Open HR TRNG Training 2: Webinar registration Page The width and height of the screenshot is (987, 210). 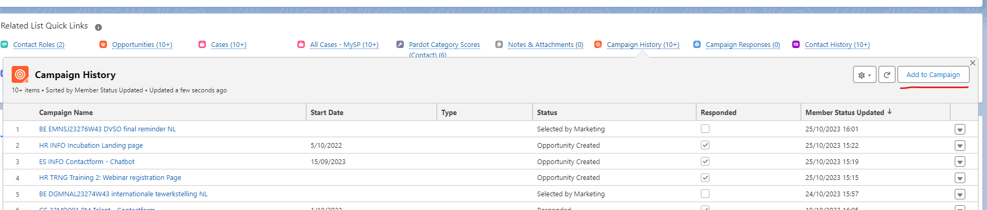click(110, 178)
